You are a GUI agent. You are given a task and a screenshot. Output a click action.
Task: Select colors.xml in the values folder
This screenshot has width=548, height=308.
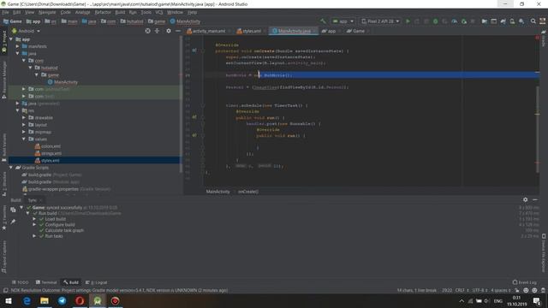pyautogui.click(x=48, y=146)
